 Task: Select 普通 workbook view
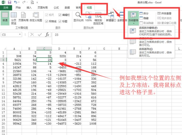tap(5, 18)
